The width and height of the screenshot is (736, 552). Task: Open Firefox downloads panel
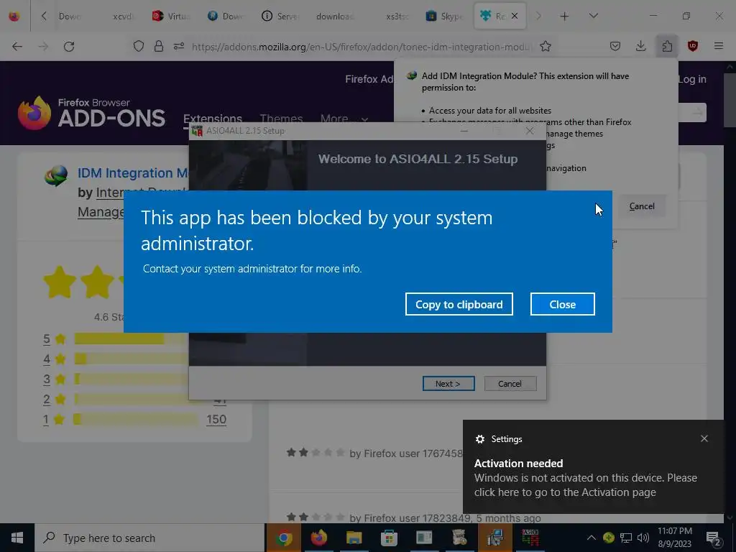pyautogui.click(x=640, y=46)
